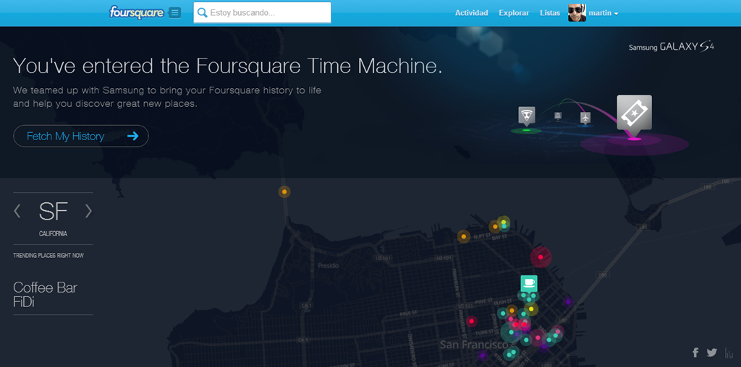Click the CALIFORNIA label under SF
This screenshot has width=741, height=367.
click(53, 233)
